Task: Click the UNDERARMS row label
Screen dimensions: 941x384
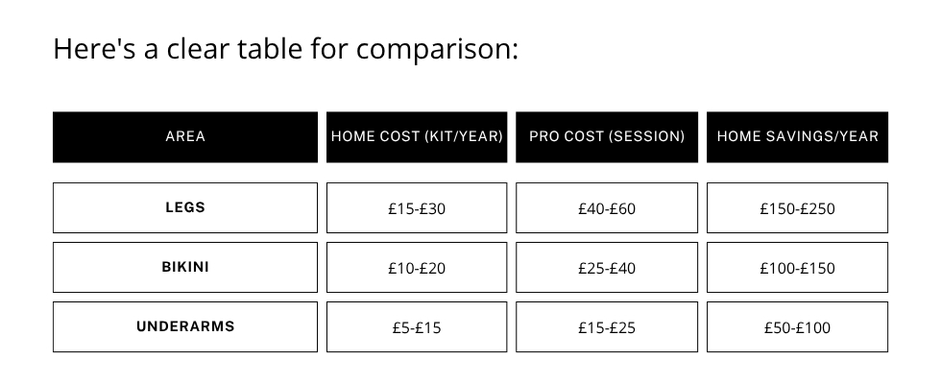Action: (185, 326)
